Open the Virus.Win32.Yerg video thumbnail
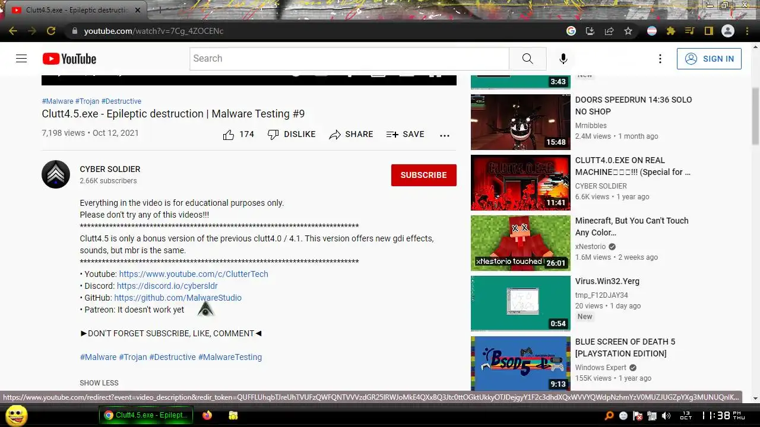760x427 pixels. pos(521,304)
